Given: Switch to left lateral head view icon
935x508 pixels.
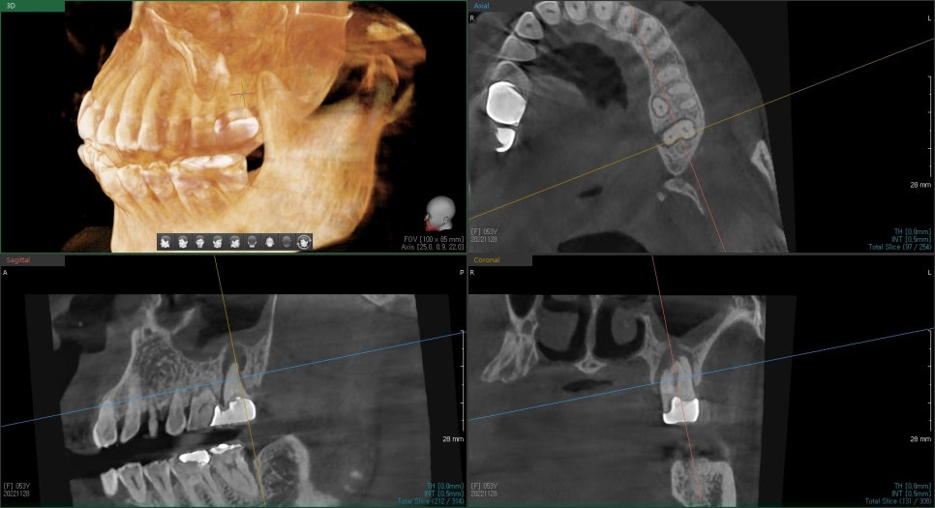Looking at the screenshot, I should click(234, 242).
